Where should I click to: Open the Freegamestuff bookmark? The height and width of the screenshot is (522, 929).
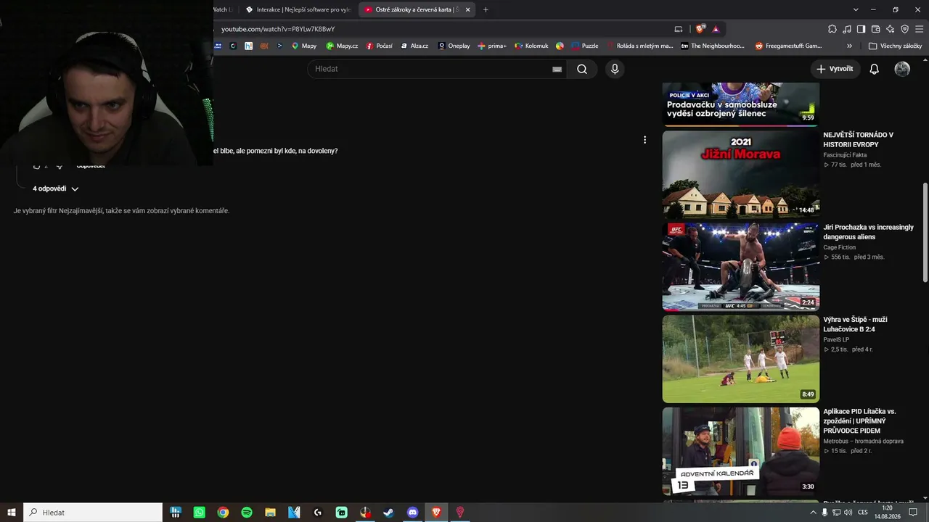pos(788,46)
